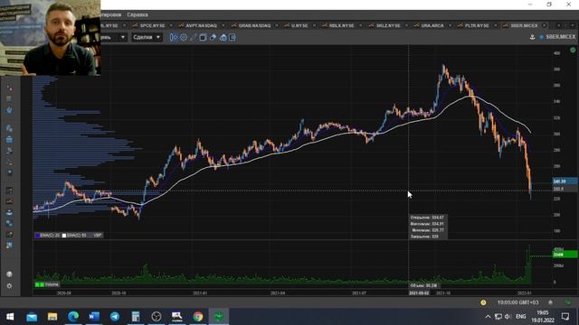Close the SBER.MICEX tab
579x325 pixels.
coord(545,25)
